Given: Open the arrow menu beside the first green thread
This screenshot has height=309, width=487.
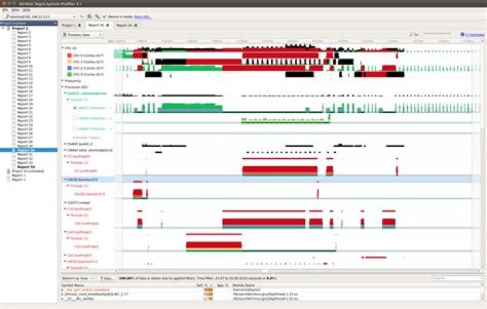Looking at the screenshot, I should point(110,108).
